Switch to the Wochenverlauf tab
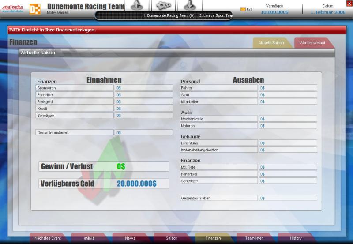 (312, 43)
